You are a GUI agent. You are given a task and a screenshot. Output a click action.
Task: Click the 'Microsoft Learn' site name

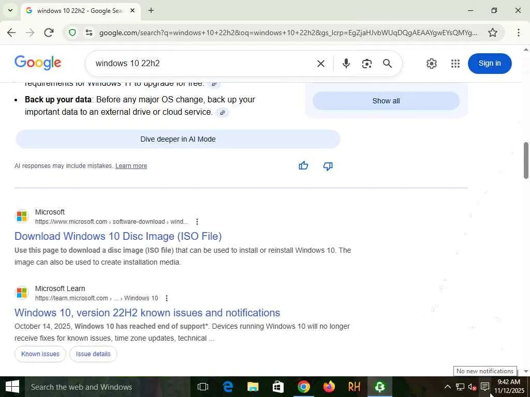point(60,288)
